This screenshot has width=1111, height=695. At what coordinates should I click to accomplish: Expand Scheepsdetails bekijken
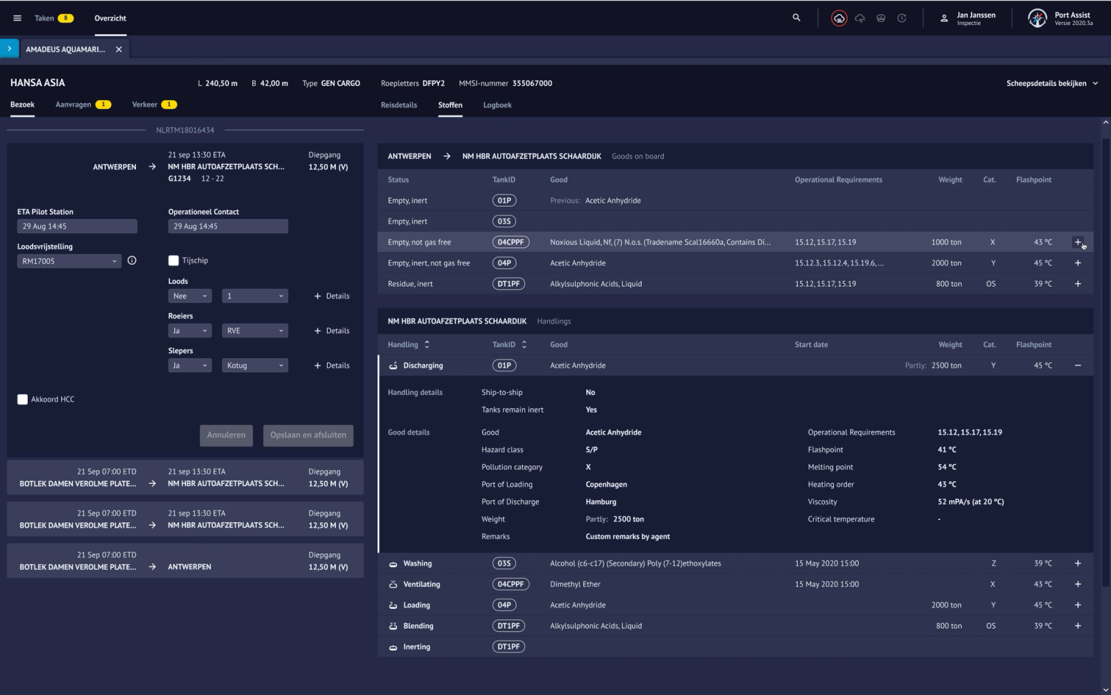pos(1051,83)
